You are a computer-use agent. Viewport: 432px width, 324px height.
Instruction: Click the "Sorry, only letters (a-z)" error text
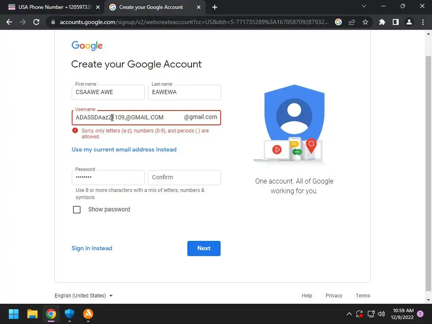click(x=145, y=134)
